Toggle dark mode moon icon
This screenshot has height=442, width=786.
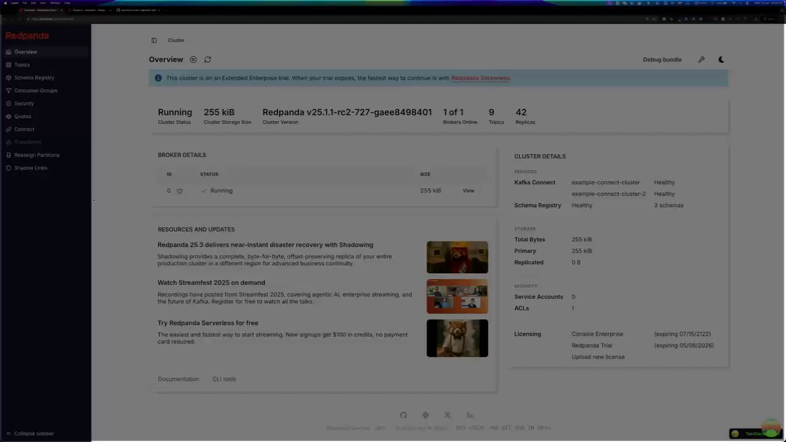click(722, 60)
